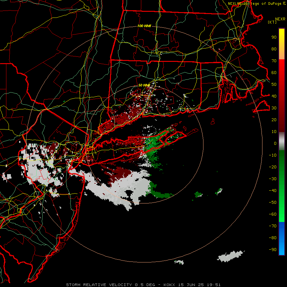This screenshot has width=287, height=287.
Task: Click the NEXR label above the scale
Action: pos(280,19)
